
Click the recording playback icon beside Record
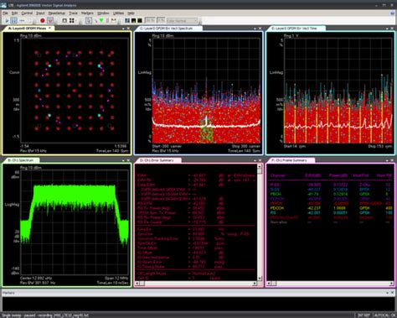pyautogui.click(x=50, y=21)
